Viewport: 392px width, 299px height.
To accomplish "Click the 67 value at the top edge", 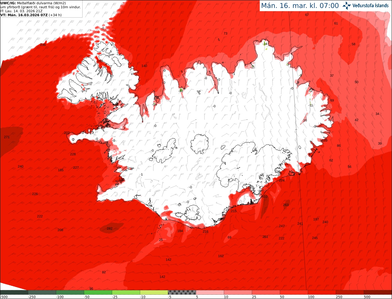I will (307, 15).
